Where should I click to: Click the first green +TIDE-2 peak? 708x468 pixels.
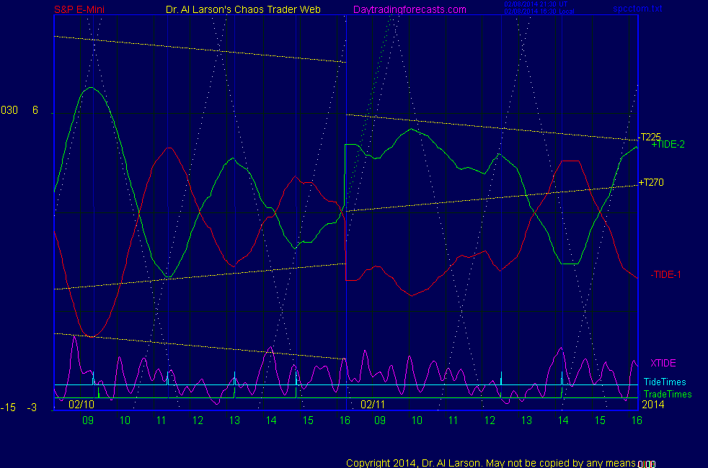90,88
